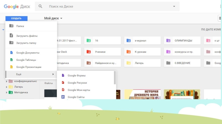Select 'Методичка' in sidebar tree
This screenshot has height=124, width=222.
click(21, 92)
